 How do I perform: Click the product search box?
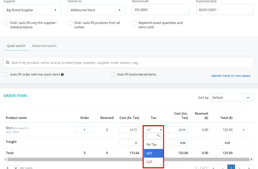click(x=129, y=62)
